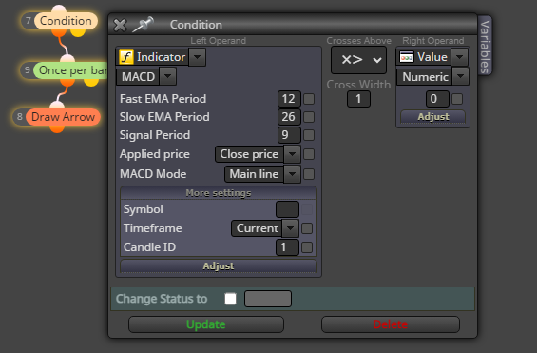
Task: Click the orange output connector under Draw Arrow node
Action: click(x=57, y=129)
